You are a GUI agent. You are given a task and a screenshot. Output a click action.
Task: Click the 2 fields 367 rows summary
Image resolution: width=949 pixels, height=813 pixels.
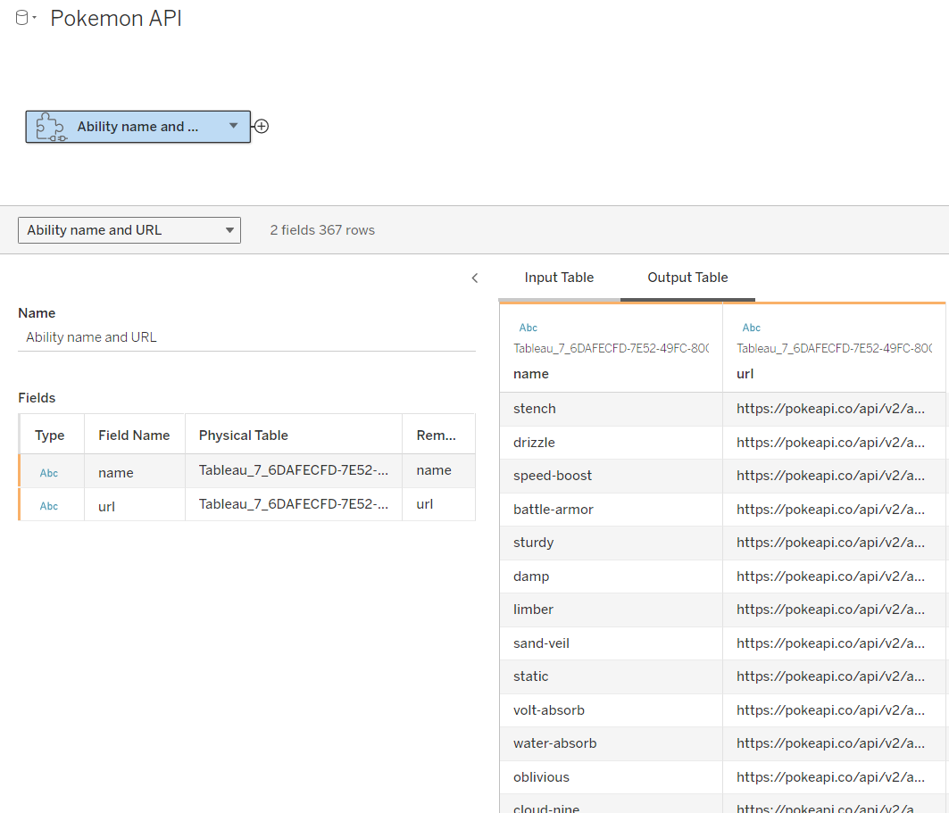322,230
